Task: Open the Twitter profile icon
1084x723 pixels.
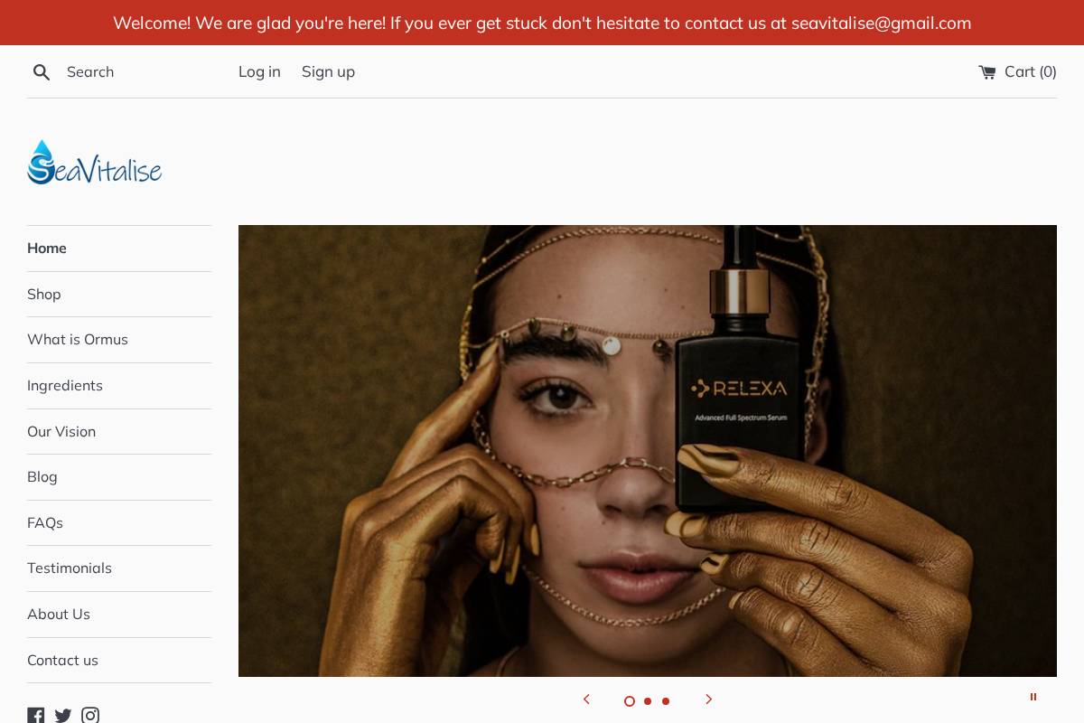Action: [x=63, y=716]
